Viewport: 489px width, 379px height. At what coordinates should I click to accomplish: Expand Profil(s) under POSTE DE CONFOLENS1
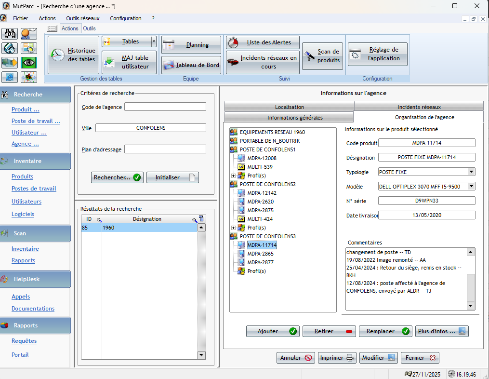coord(234,176)
